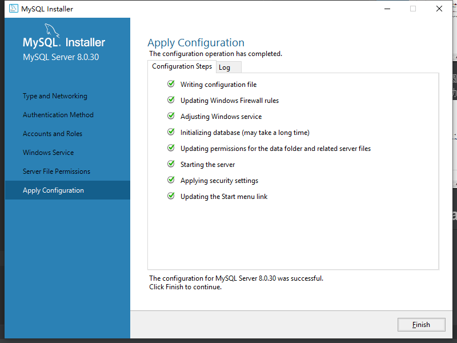Click the Apply Configuration page heading
Viewport: 457px width, 343px height.
196,43
